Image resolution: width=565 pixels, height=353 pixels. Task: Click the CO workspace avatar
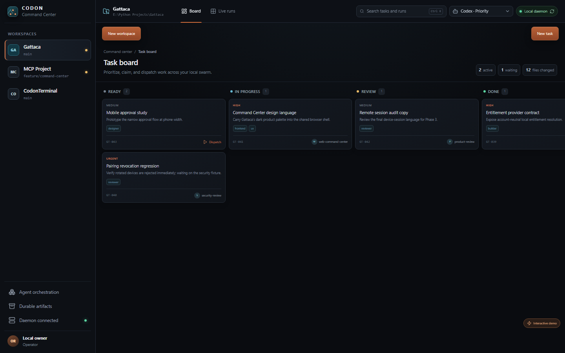pyautogui.click(x=13, y=94)
